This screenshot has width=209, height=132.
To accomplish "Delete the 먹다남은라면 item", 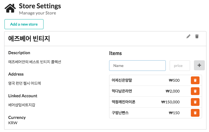I will [x=195, y=91].
